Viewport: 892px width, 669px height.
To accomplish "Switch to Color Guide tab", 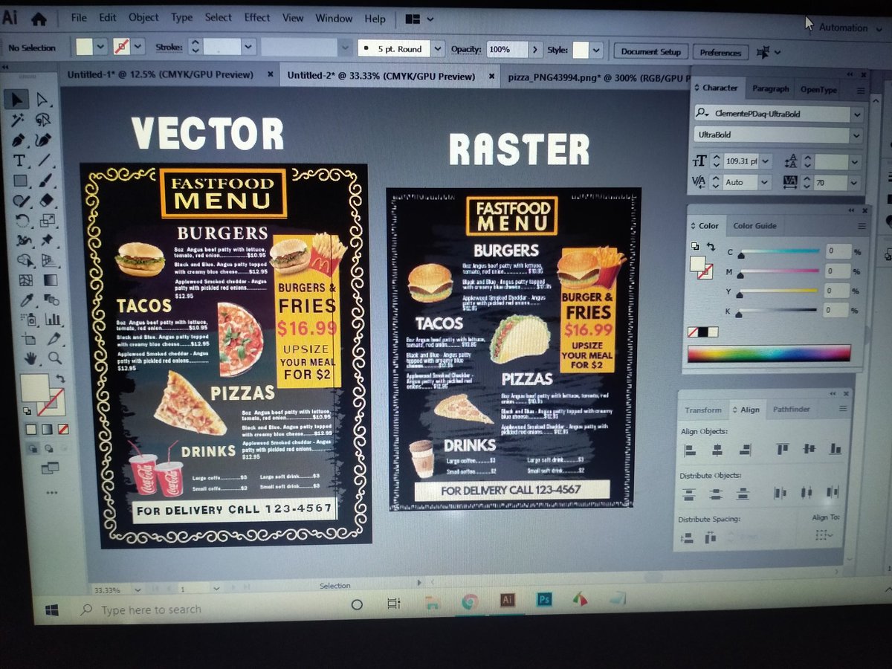I will pos(754,226).
